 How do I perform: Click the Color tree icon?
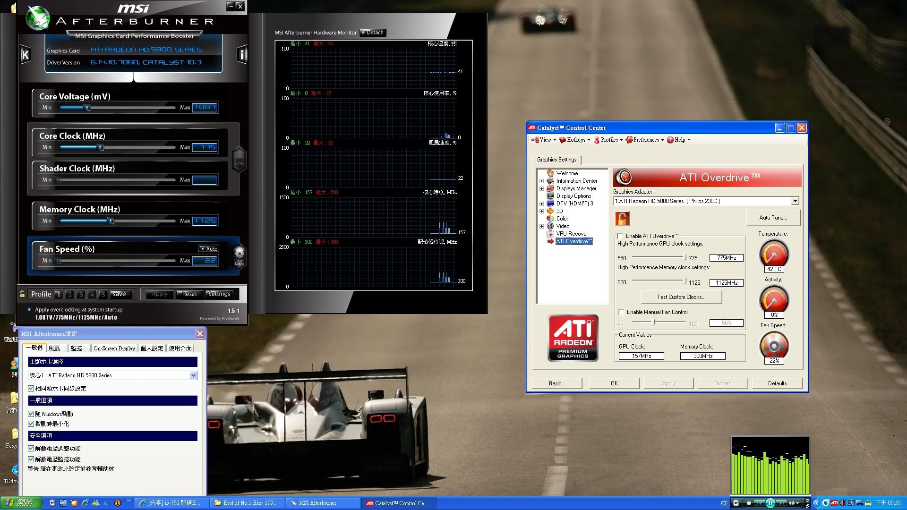[550, 219]
